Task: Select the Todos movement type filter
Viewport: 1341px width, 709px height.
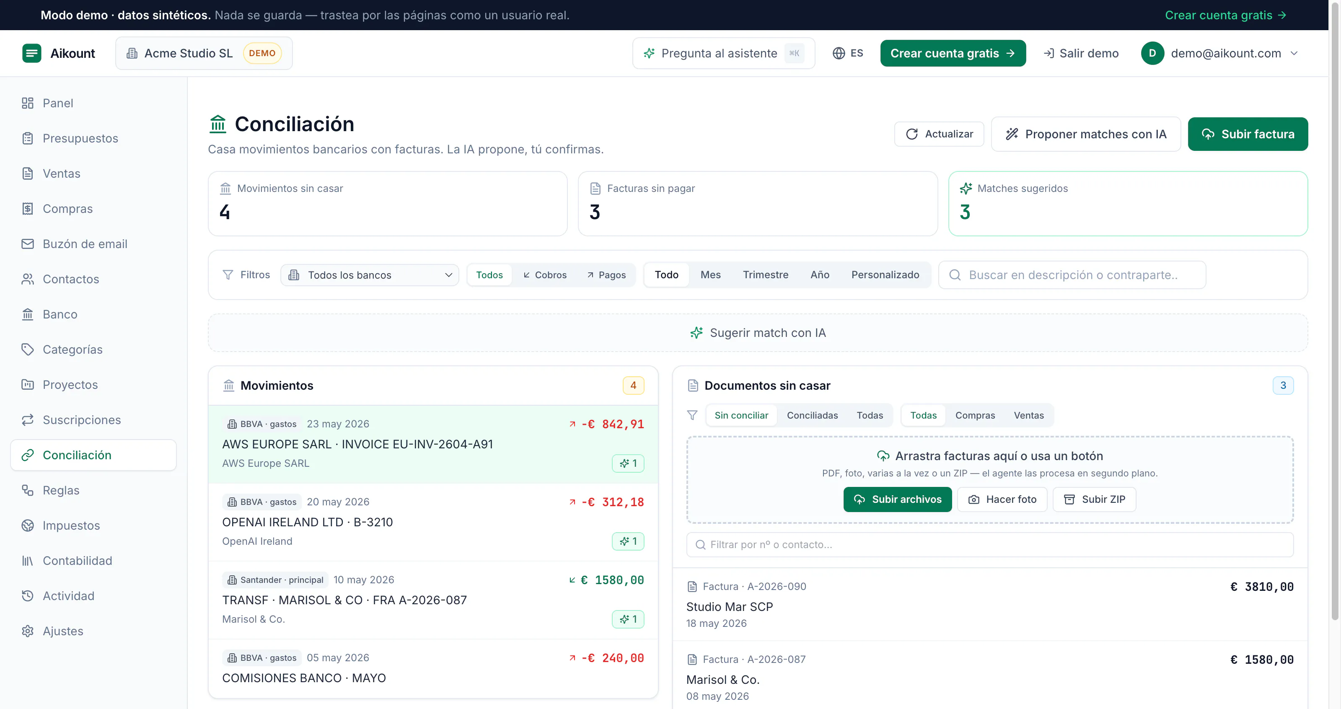Action: tap(489, 275)
